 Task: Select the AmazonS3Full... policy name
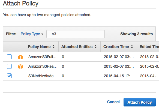(42, 57)
